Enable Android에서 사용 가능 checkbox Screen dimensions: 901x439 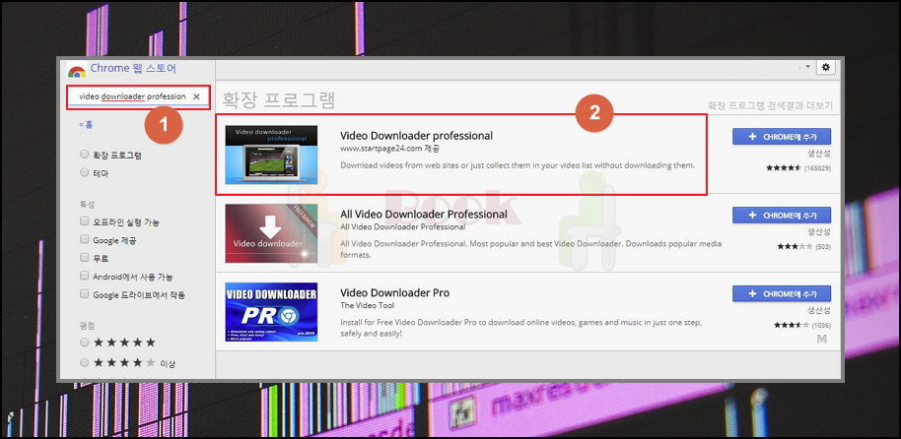(85, 276)
